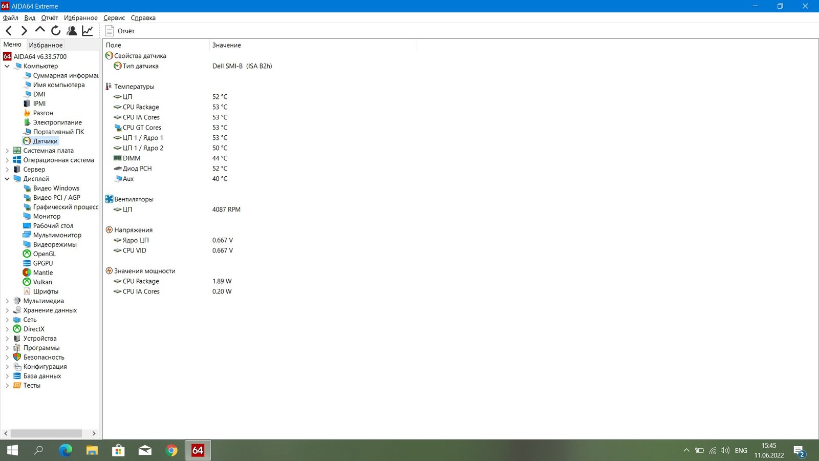This screenshot has width=819, height=461.
Task: Refresh sensor data with the refresh icon
Action: (56, 31)
